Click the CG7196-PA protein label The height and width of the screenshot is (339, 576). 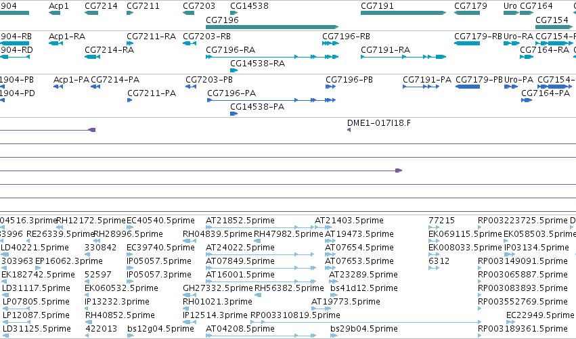tap(231, 93)
